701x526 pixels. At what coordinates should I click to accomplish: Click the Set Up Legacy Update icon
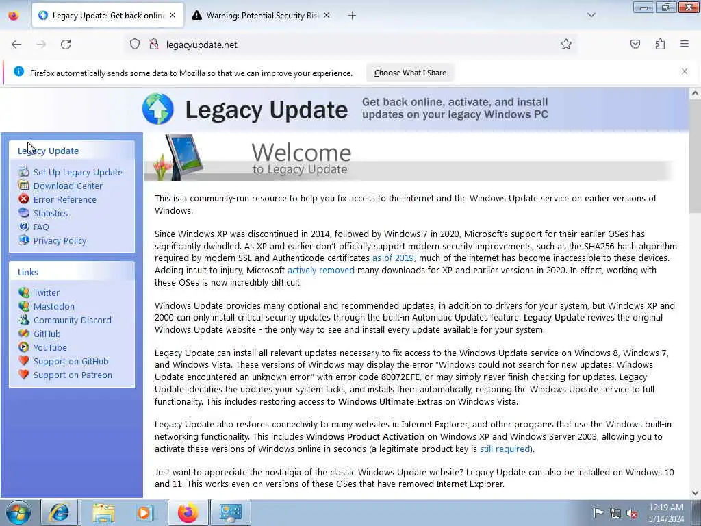24,172
